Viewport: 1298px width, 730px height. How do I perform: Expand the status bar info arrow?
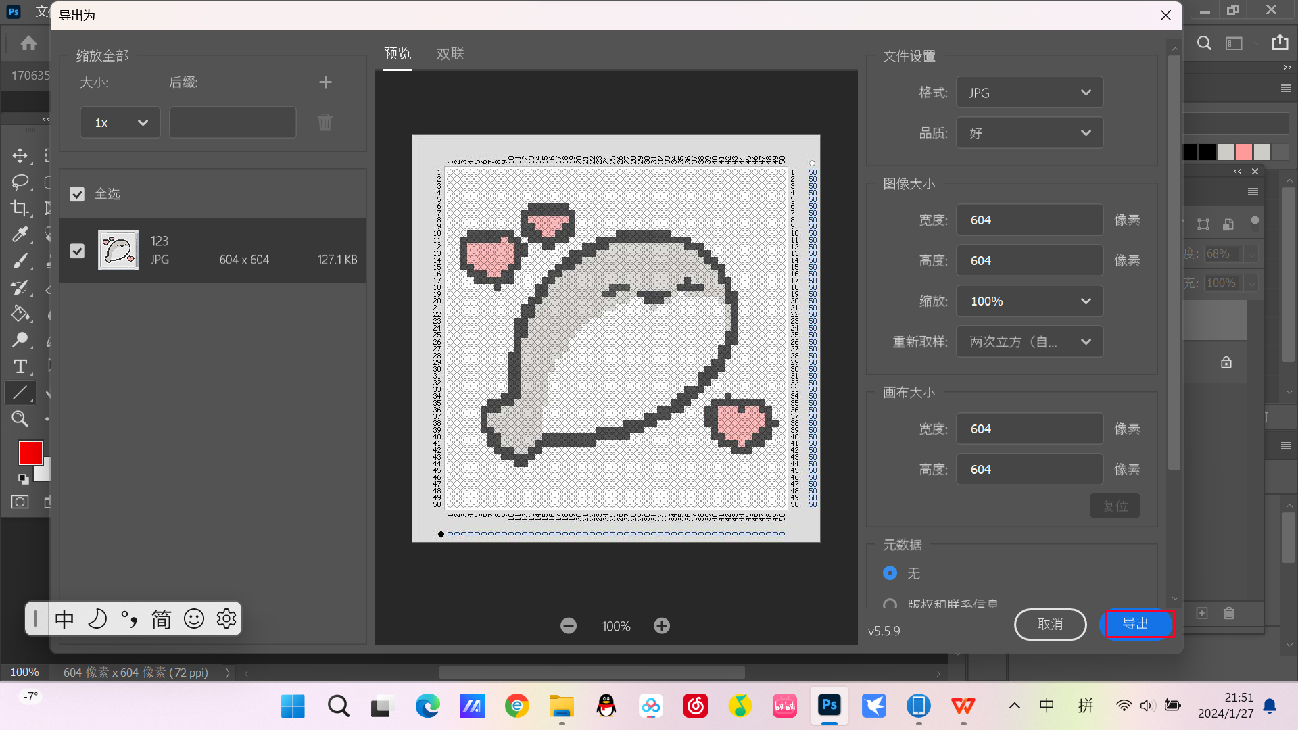[x=228, y=673]
